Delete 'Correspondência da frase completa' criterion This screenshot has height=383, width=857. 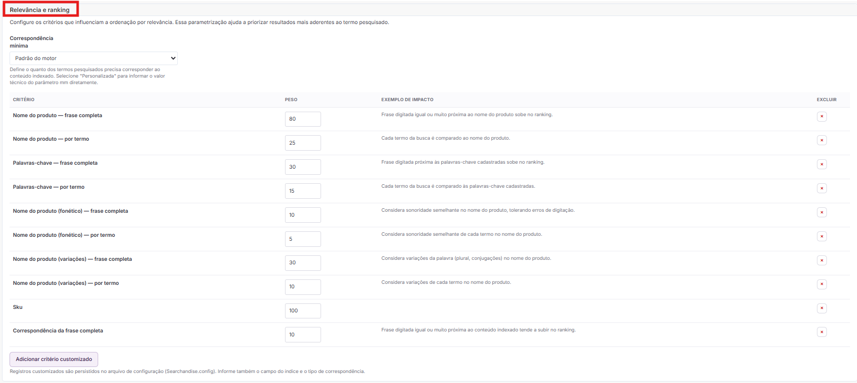coord(821,332)
